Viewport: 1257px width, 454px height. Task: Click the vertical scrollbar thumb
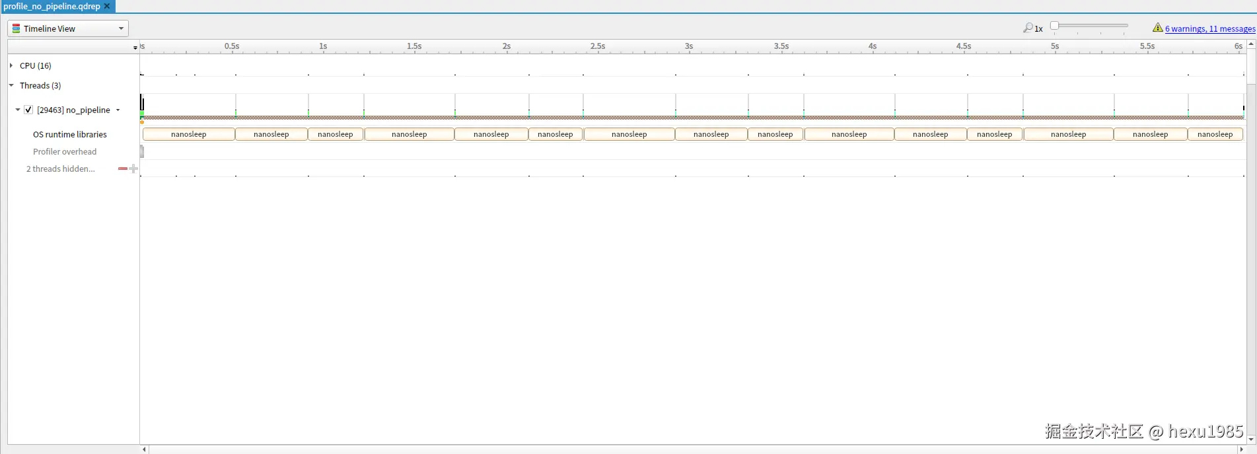(x=1251, y=67)
